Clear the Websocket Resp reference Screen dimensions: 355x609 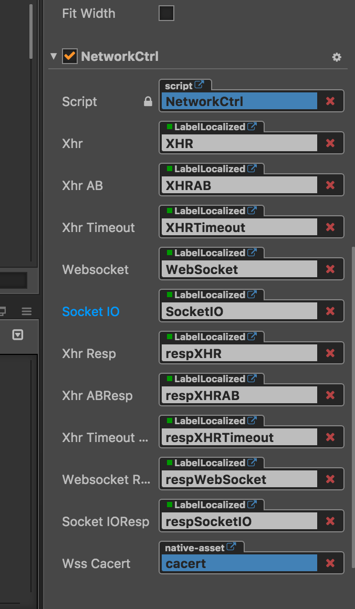[330, 479]
